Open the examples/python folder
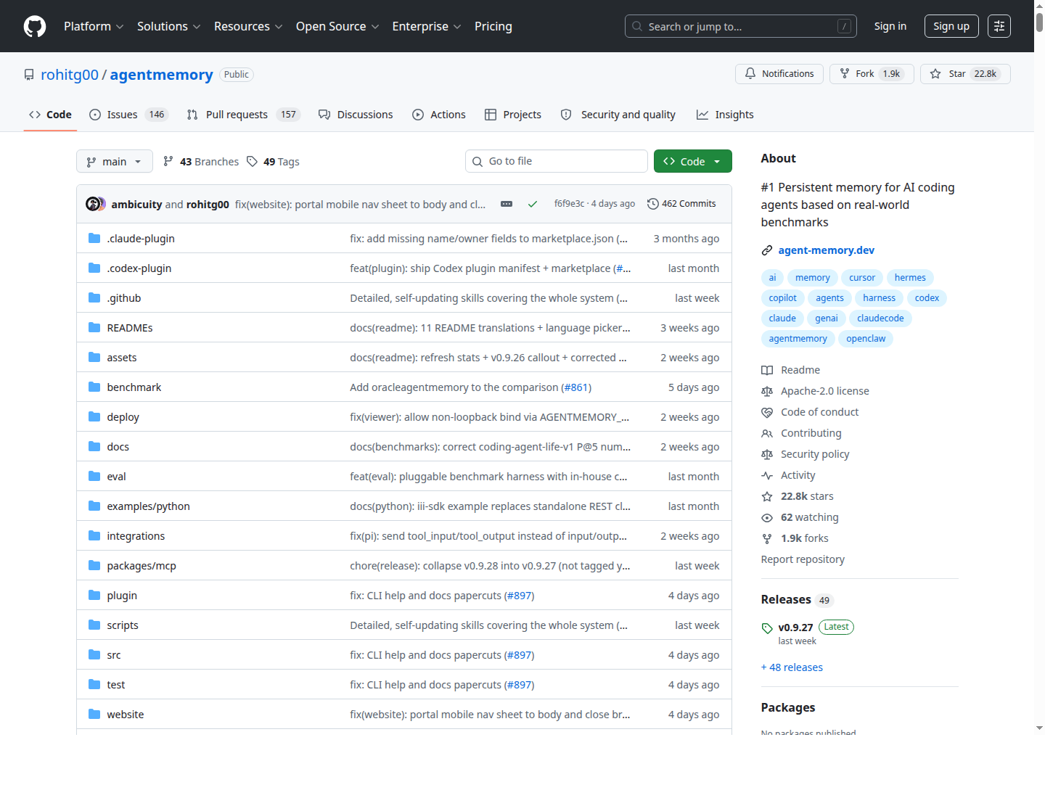1045x798 pixels. click(148, 506)
